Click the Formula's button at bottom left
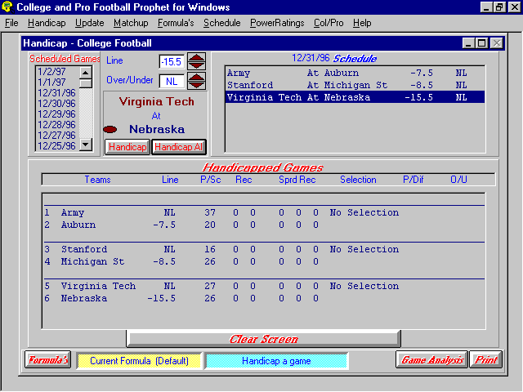This screenshot has width=523, height=392. (x=48, y=360)
